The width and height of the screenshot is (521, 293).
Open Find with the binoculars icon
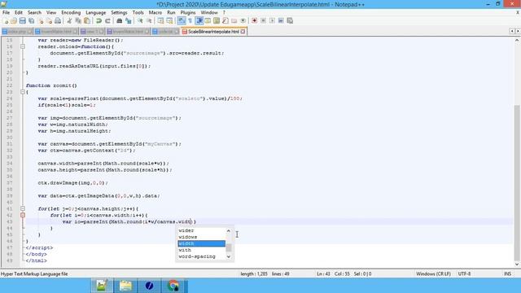coord(120,20)
